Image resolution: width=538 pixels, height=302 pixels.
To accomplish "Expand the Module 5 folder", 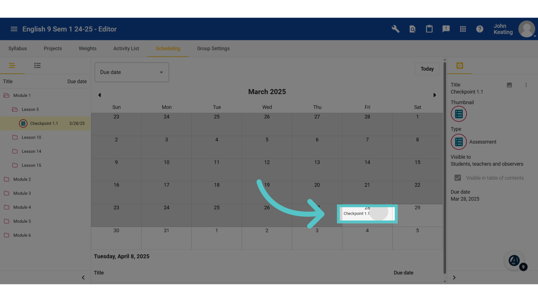I will tap(6, 221).
